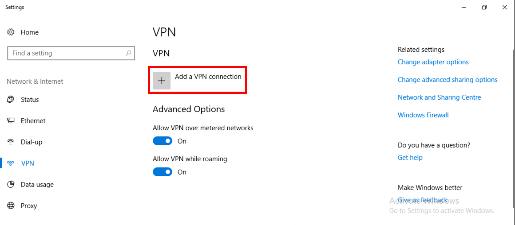Click the Dial-up phone icon
Image resolution: width=515 pixels, height=225 pixels.
11,142
